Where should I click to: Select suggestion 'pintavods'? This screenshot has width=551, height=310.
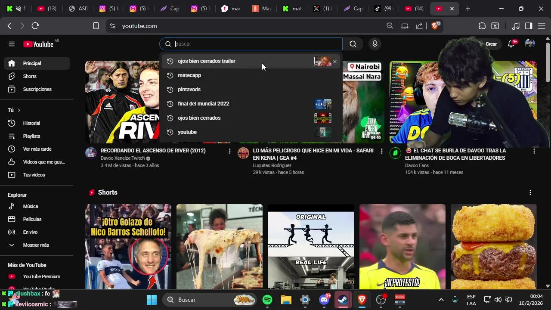(251, 90)
